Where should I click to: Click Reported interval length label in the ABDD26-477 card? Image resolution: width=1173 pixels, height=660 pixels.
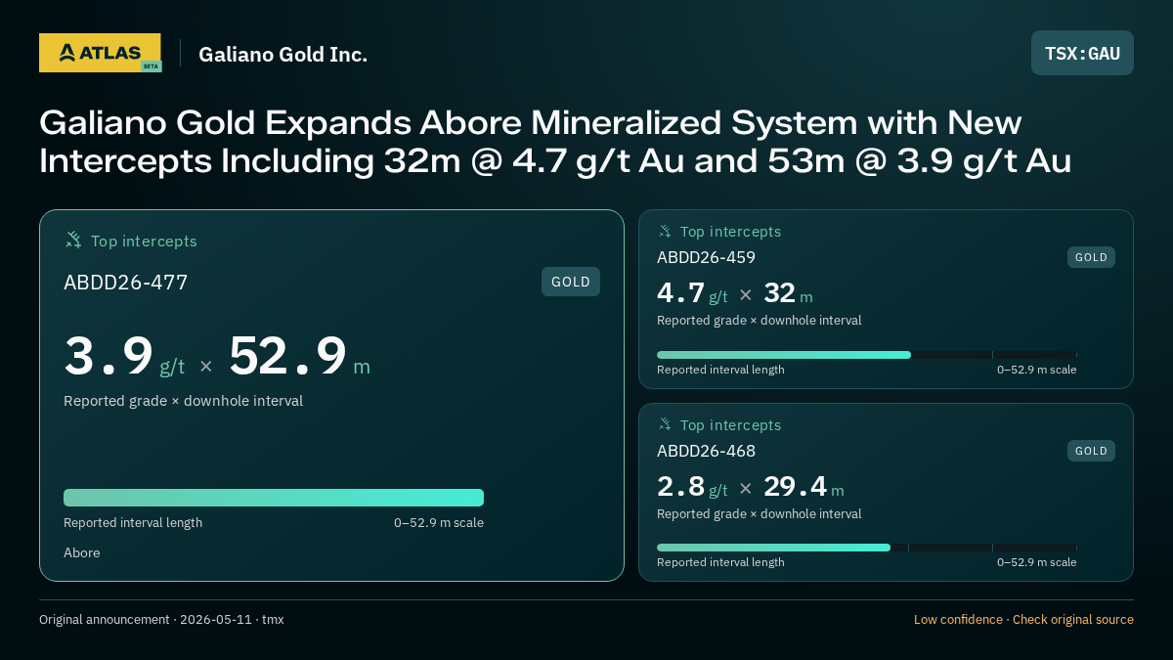coord(133,523)
